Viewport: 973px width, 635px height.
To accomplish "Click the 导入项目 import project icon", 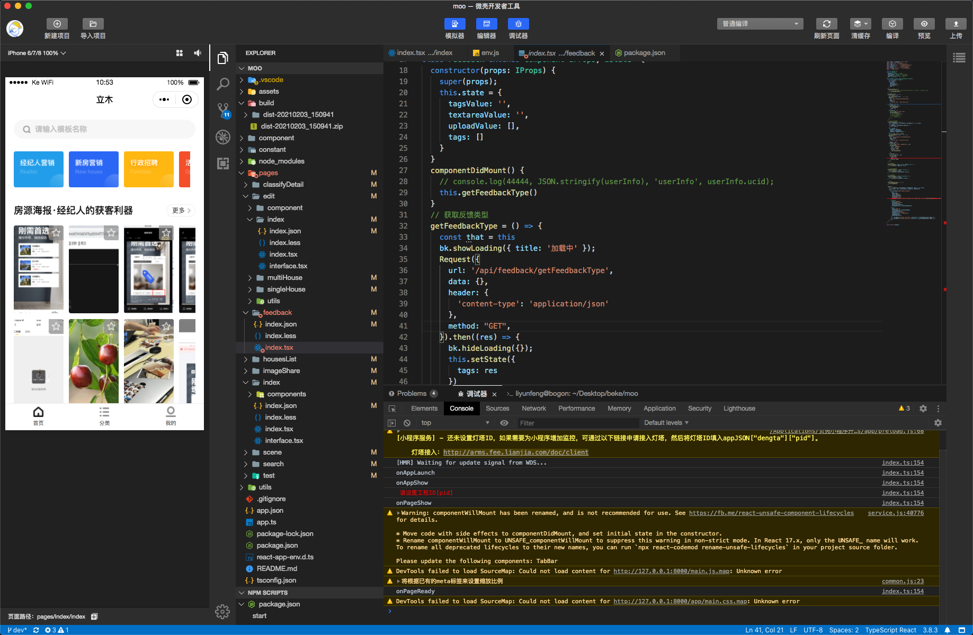I will 93,24.
